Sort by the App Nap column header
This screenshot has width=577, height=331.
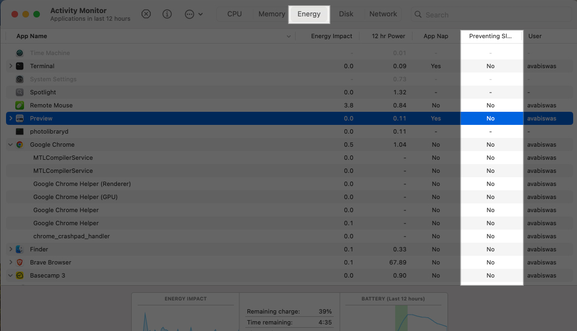[x=436, y=36]
